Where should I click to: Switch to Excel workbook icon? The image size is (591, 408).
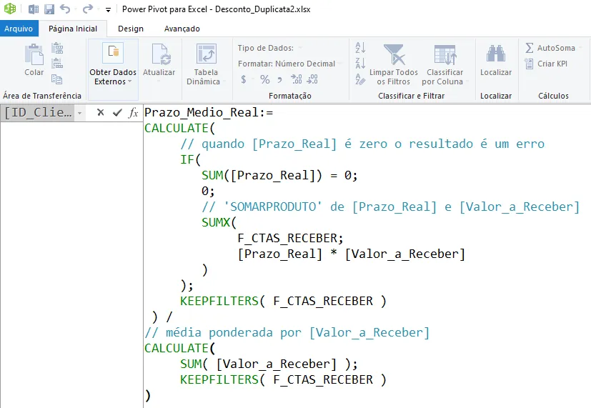pyautogui.click(x=33, y=9)
